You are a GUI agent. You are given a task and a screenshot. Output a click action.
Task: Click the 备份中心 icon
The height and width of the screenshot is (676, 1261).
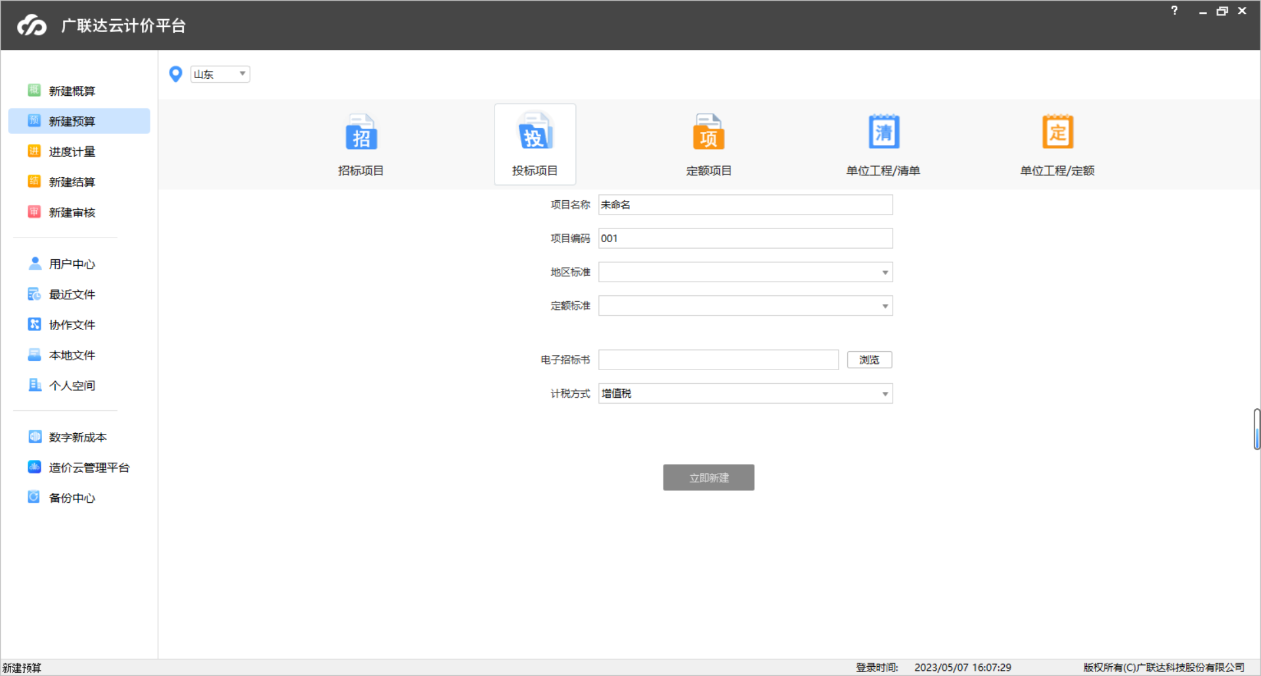coord(34,497)
